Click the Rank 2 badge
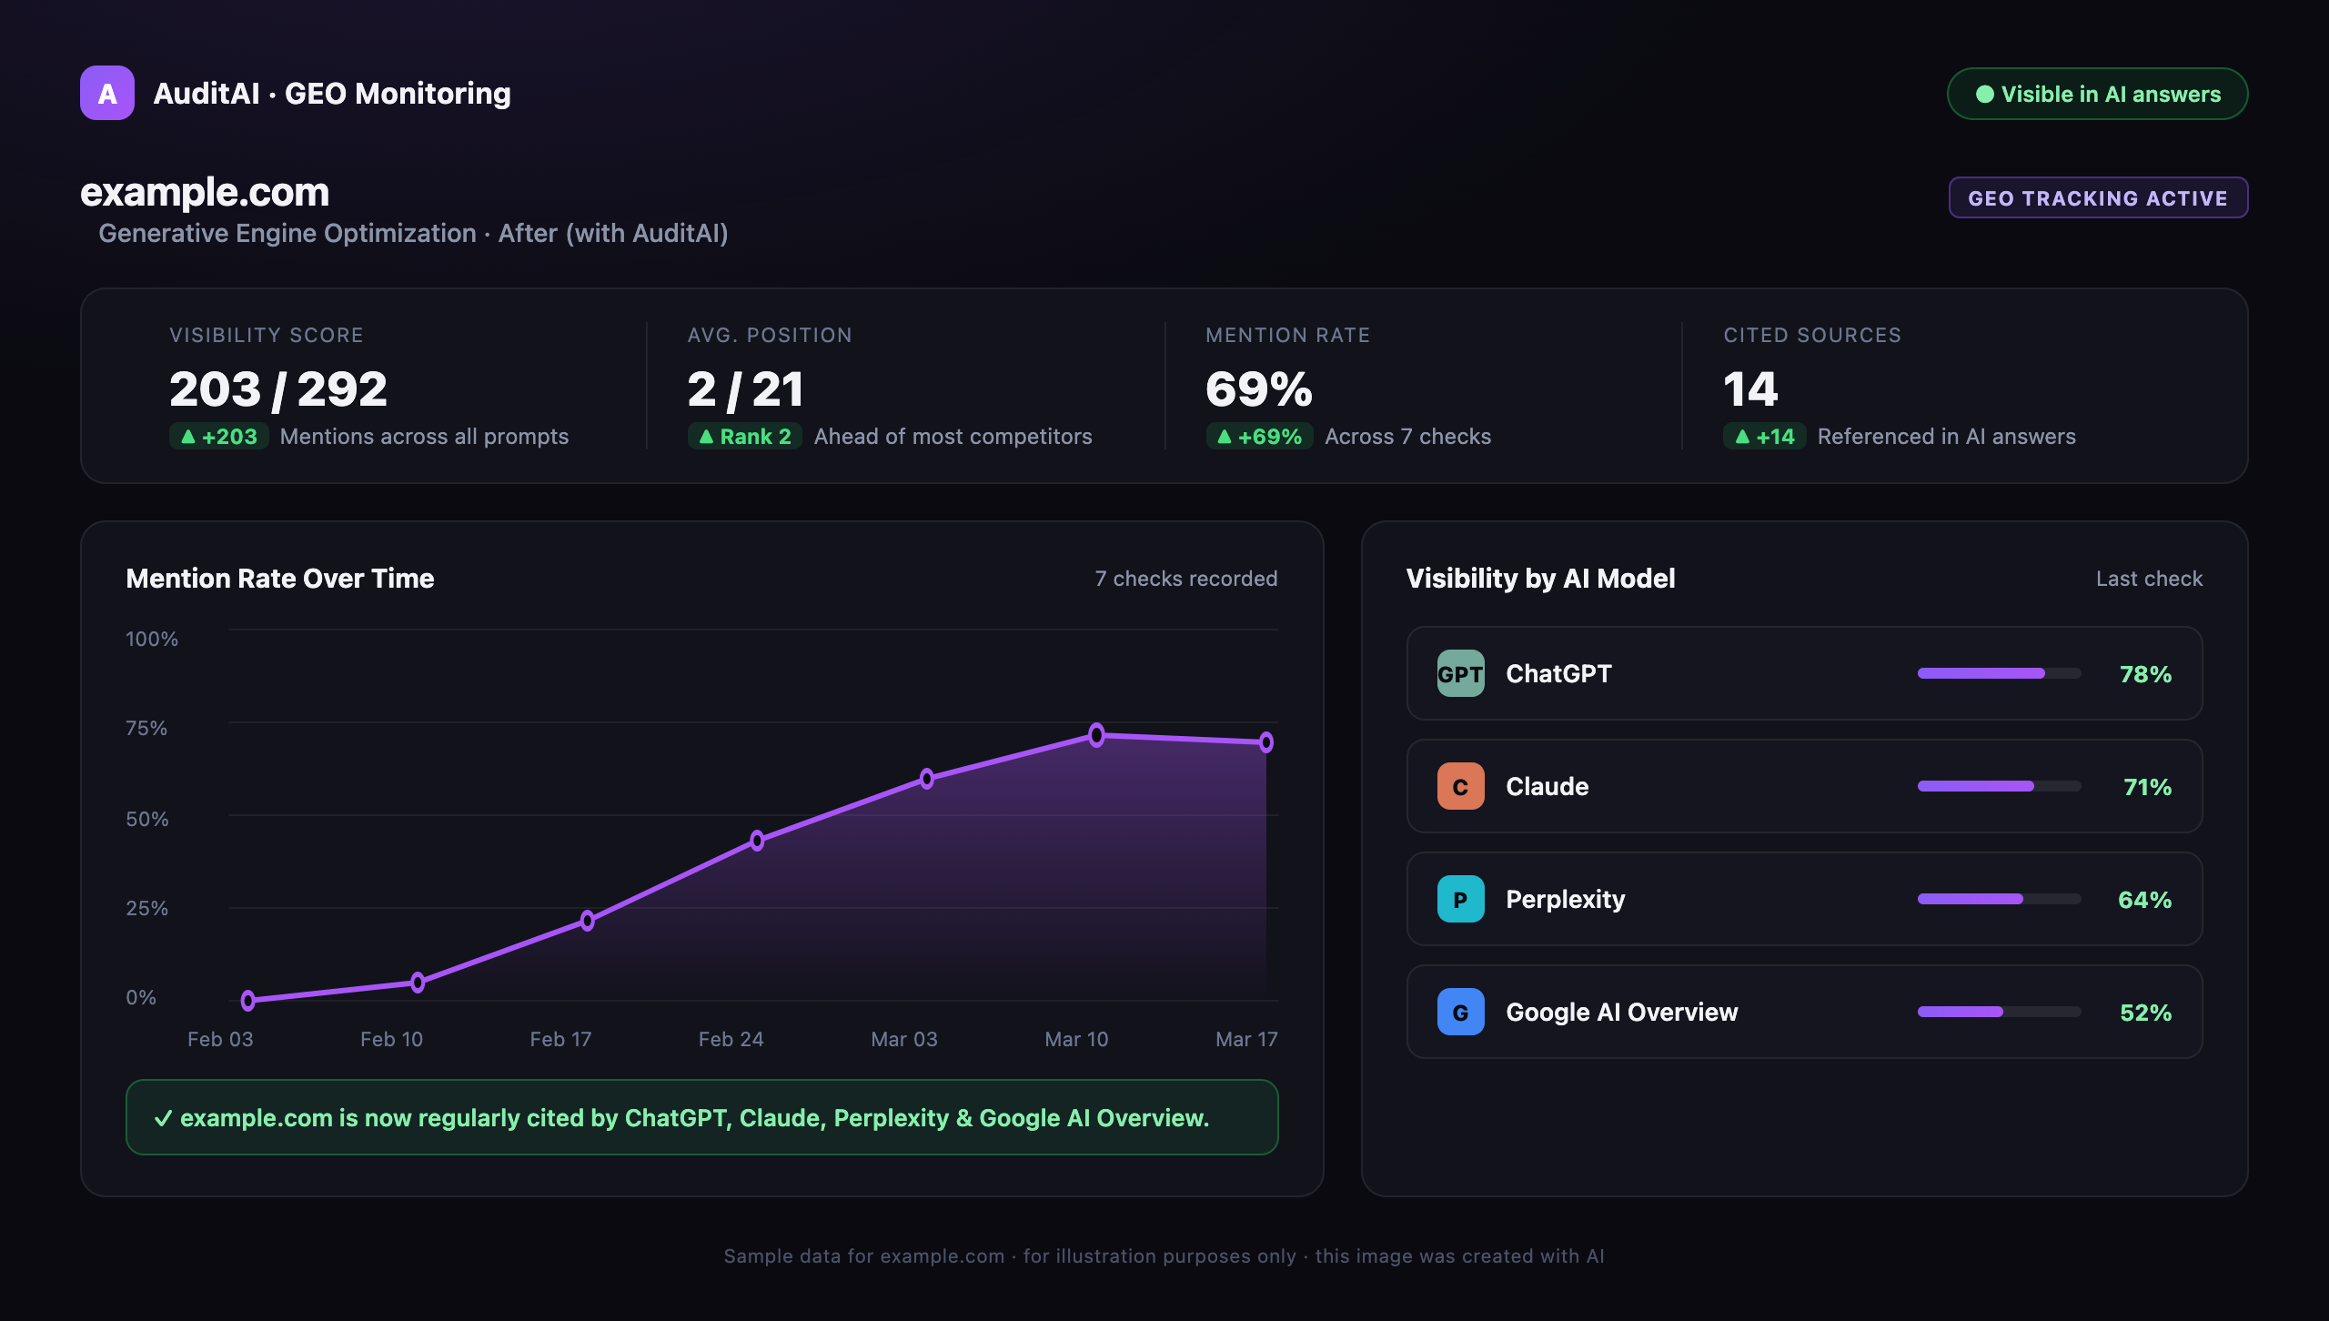 point(745,437)
